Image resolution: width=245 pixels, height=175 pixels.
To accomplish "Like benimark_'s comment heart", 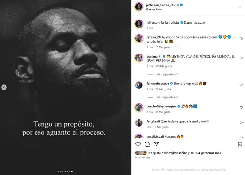I will (x=241, y=58).
